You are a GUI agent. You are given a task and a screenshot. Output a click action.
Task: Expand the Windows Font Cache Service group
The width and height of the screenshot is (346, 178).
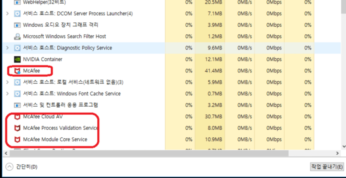coord(7,94)
